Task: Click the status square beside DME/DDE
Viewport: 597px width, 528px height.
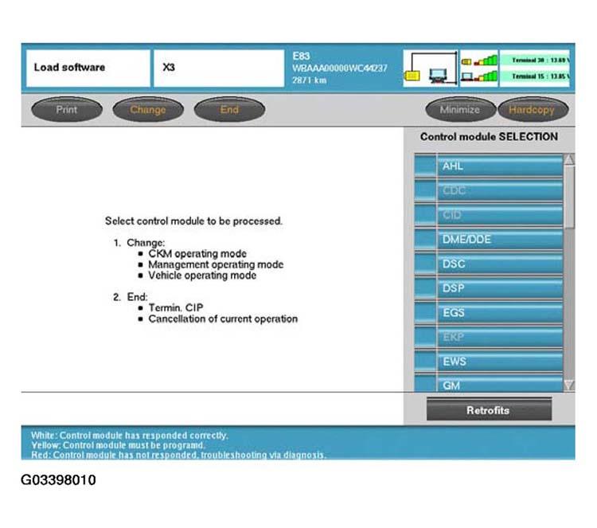Action: click(x=425, y=240)
